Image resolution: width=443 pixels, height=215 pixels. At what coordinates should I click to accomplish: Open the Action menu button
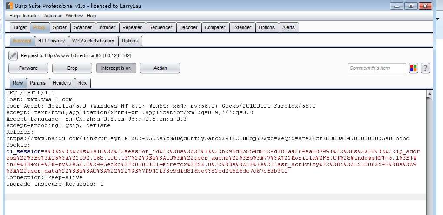(160, 68)
